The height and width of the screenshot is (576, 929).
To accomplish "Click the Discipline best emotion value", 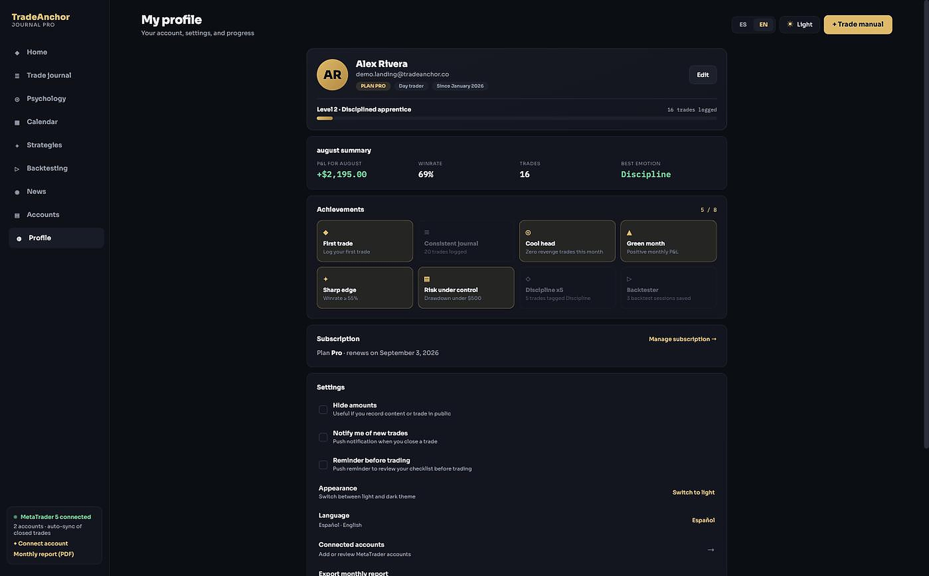I will (x=646, y=175).
